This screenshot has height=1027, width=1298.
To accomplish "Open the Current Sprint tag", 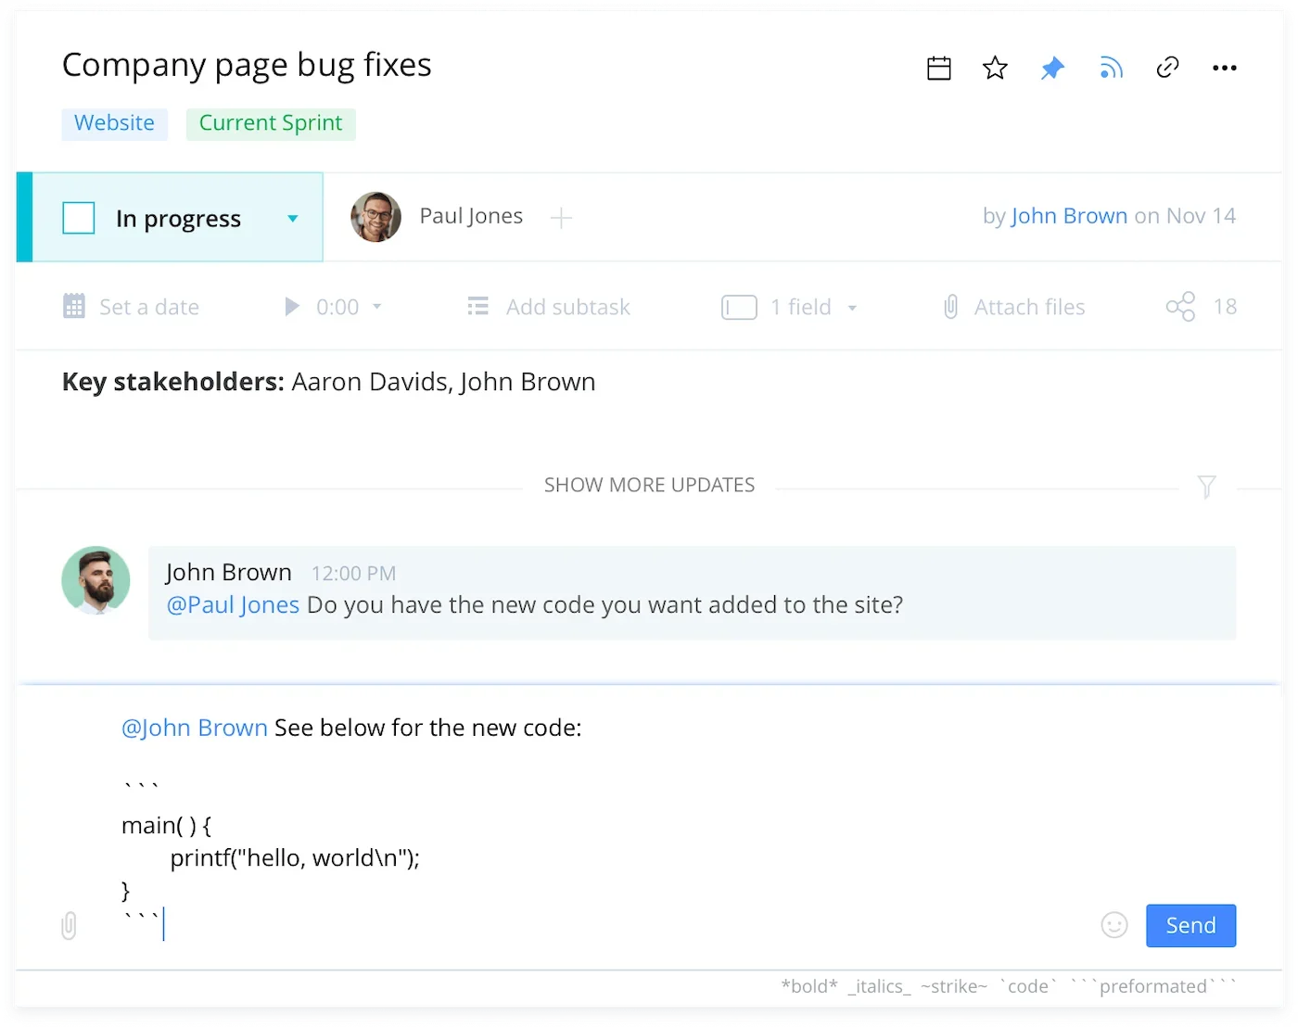I will (x=271, y=123).
